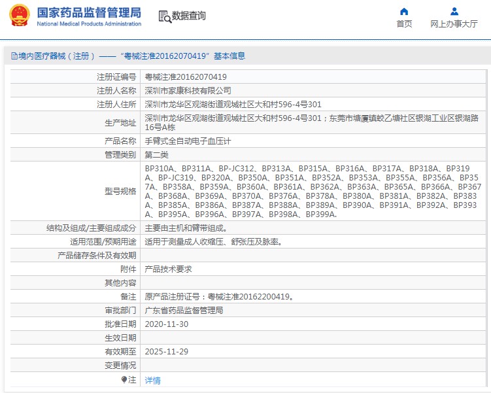
Task: Click the 有效期至 row label
Action: point(120,352)
